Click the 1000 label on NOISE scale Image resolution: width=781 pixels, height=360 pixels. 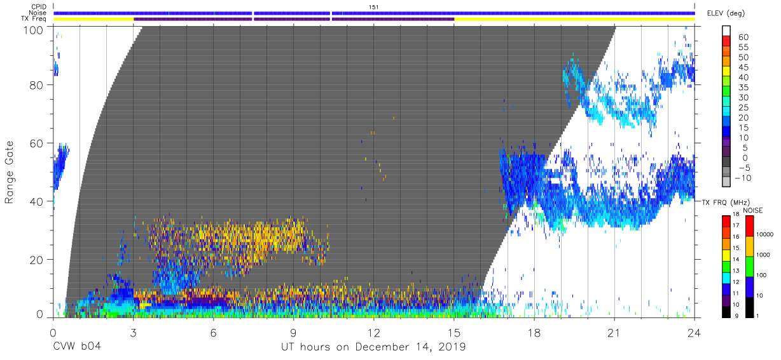pyautogui.click(x=763, y=256)
